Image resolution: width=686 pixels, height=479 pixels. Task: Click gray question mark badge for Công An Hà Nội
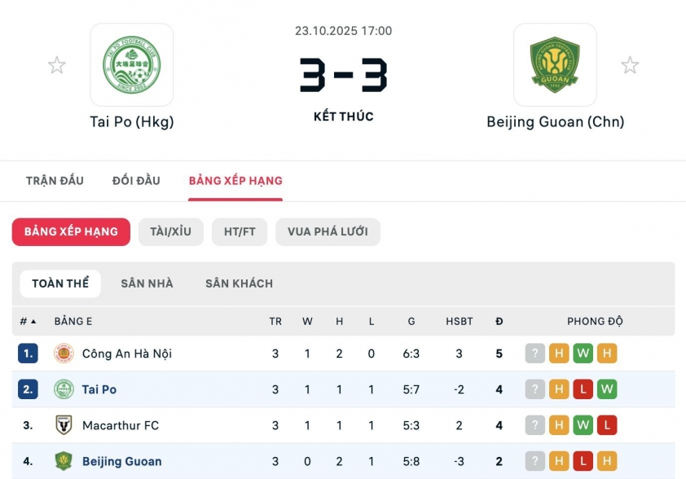pos(534,354)
